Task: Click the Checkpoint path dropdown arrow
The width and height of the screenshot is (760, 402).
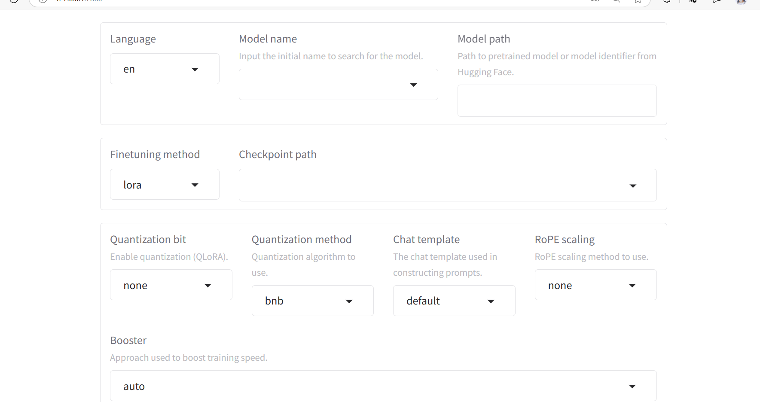Action: pyautogui.click(x=632, y=186)
